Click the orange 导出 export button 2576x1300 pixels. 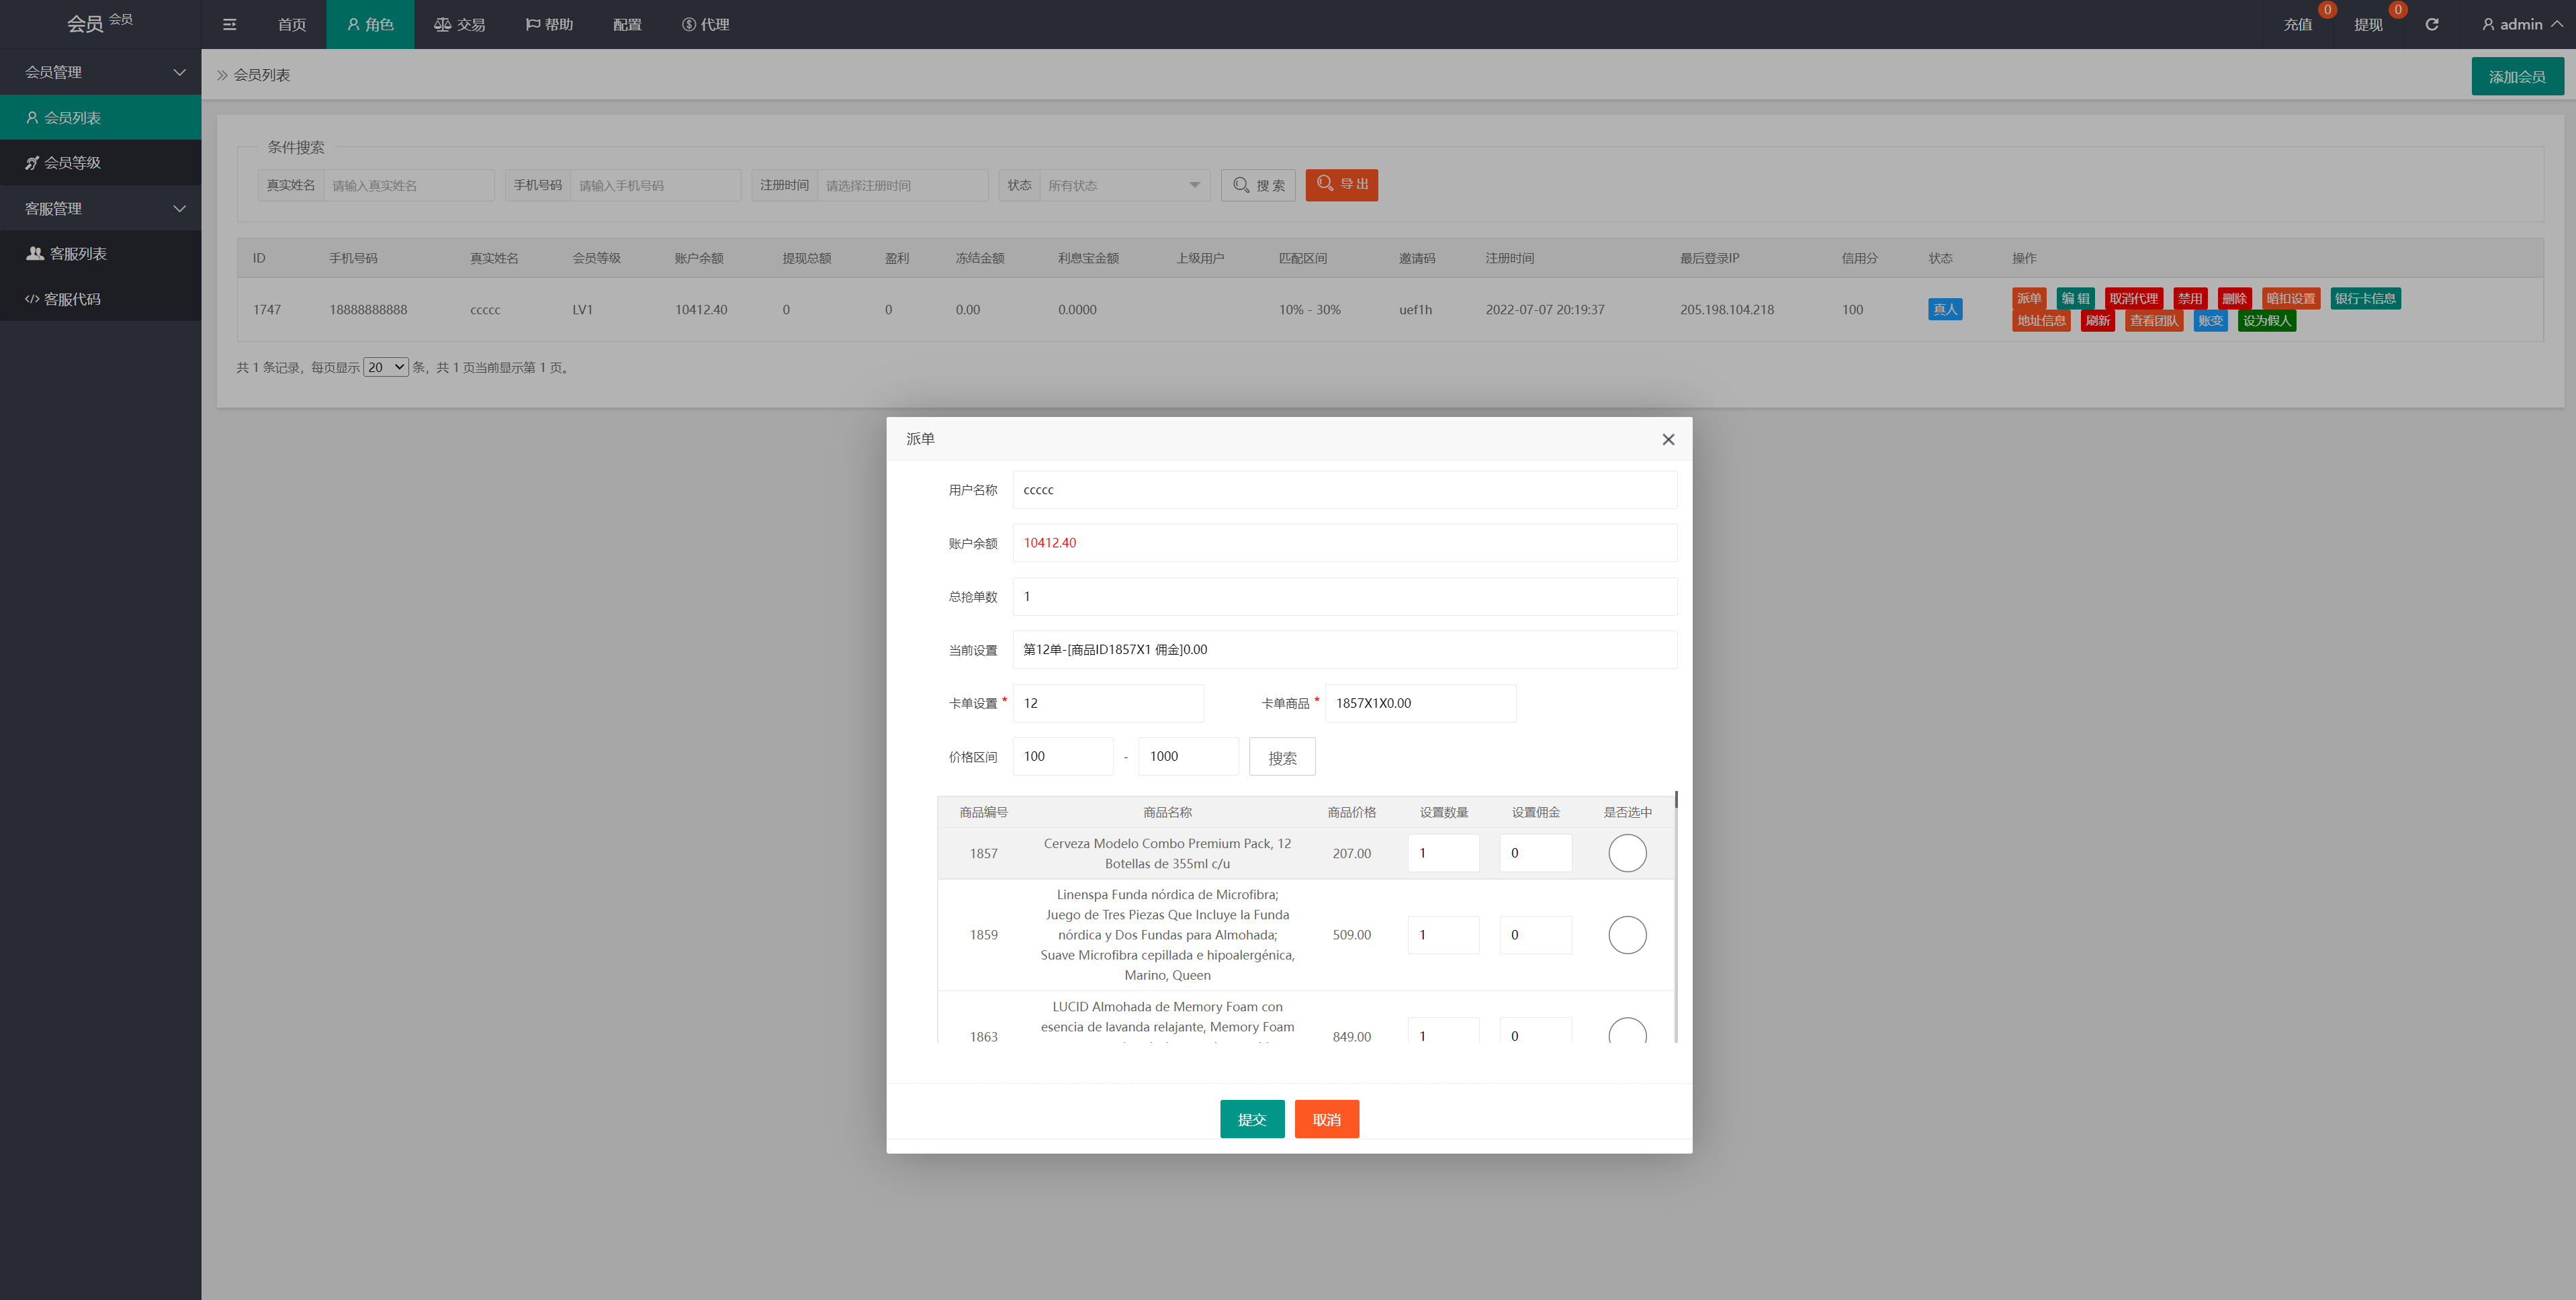tap(1341, 185)
